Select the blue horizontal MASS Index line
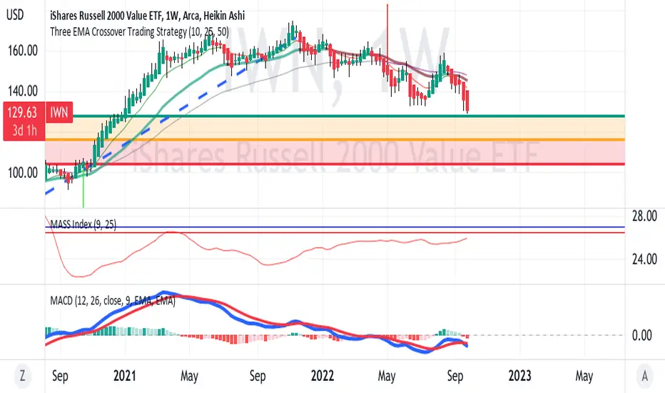The image size is (665, 393). 335,227
